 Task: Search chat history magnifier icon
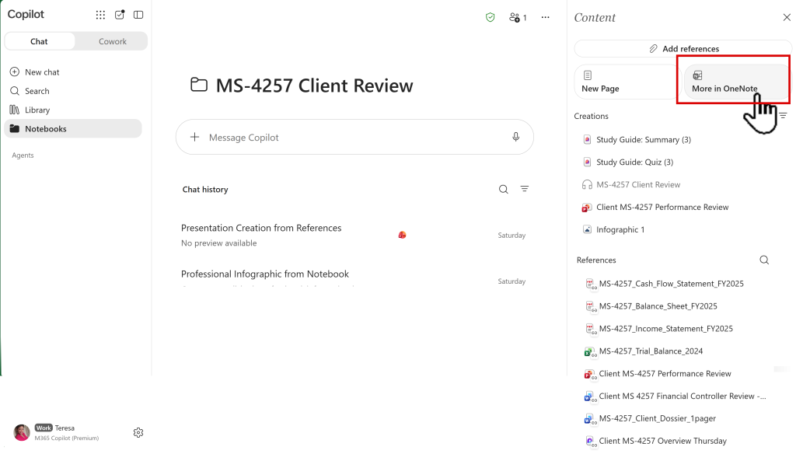pyautogui.click(x=503, y=190)
